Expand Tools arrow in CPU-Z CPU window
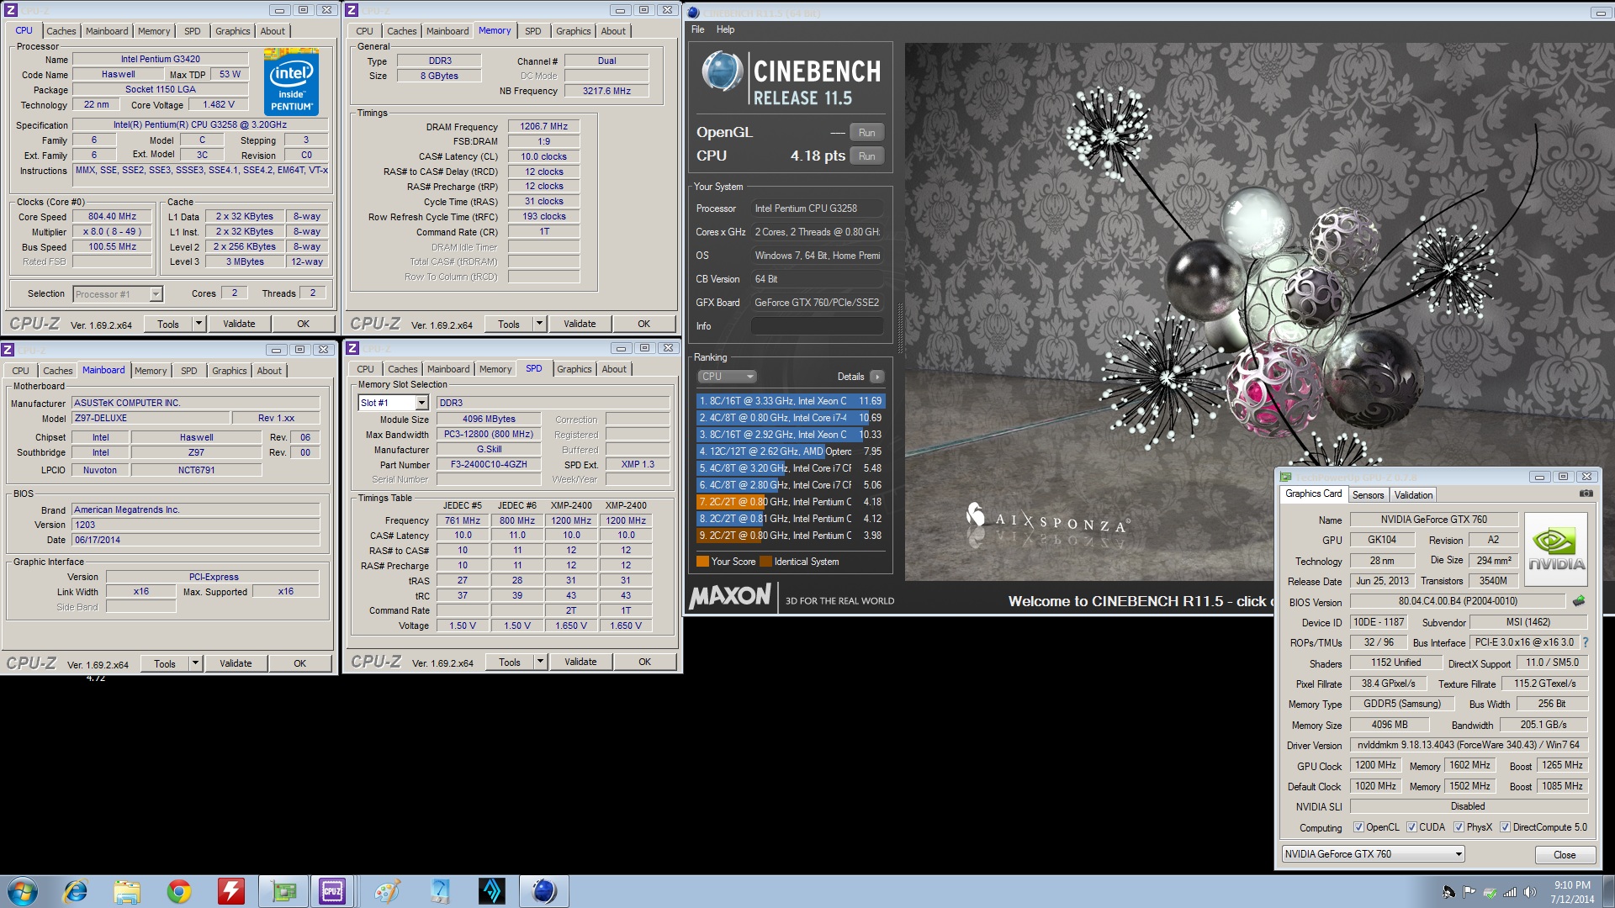1615x908 pixels. pos(199,324)
